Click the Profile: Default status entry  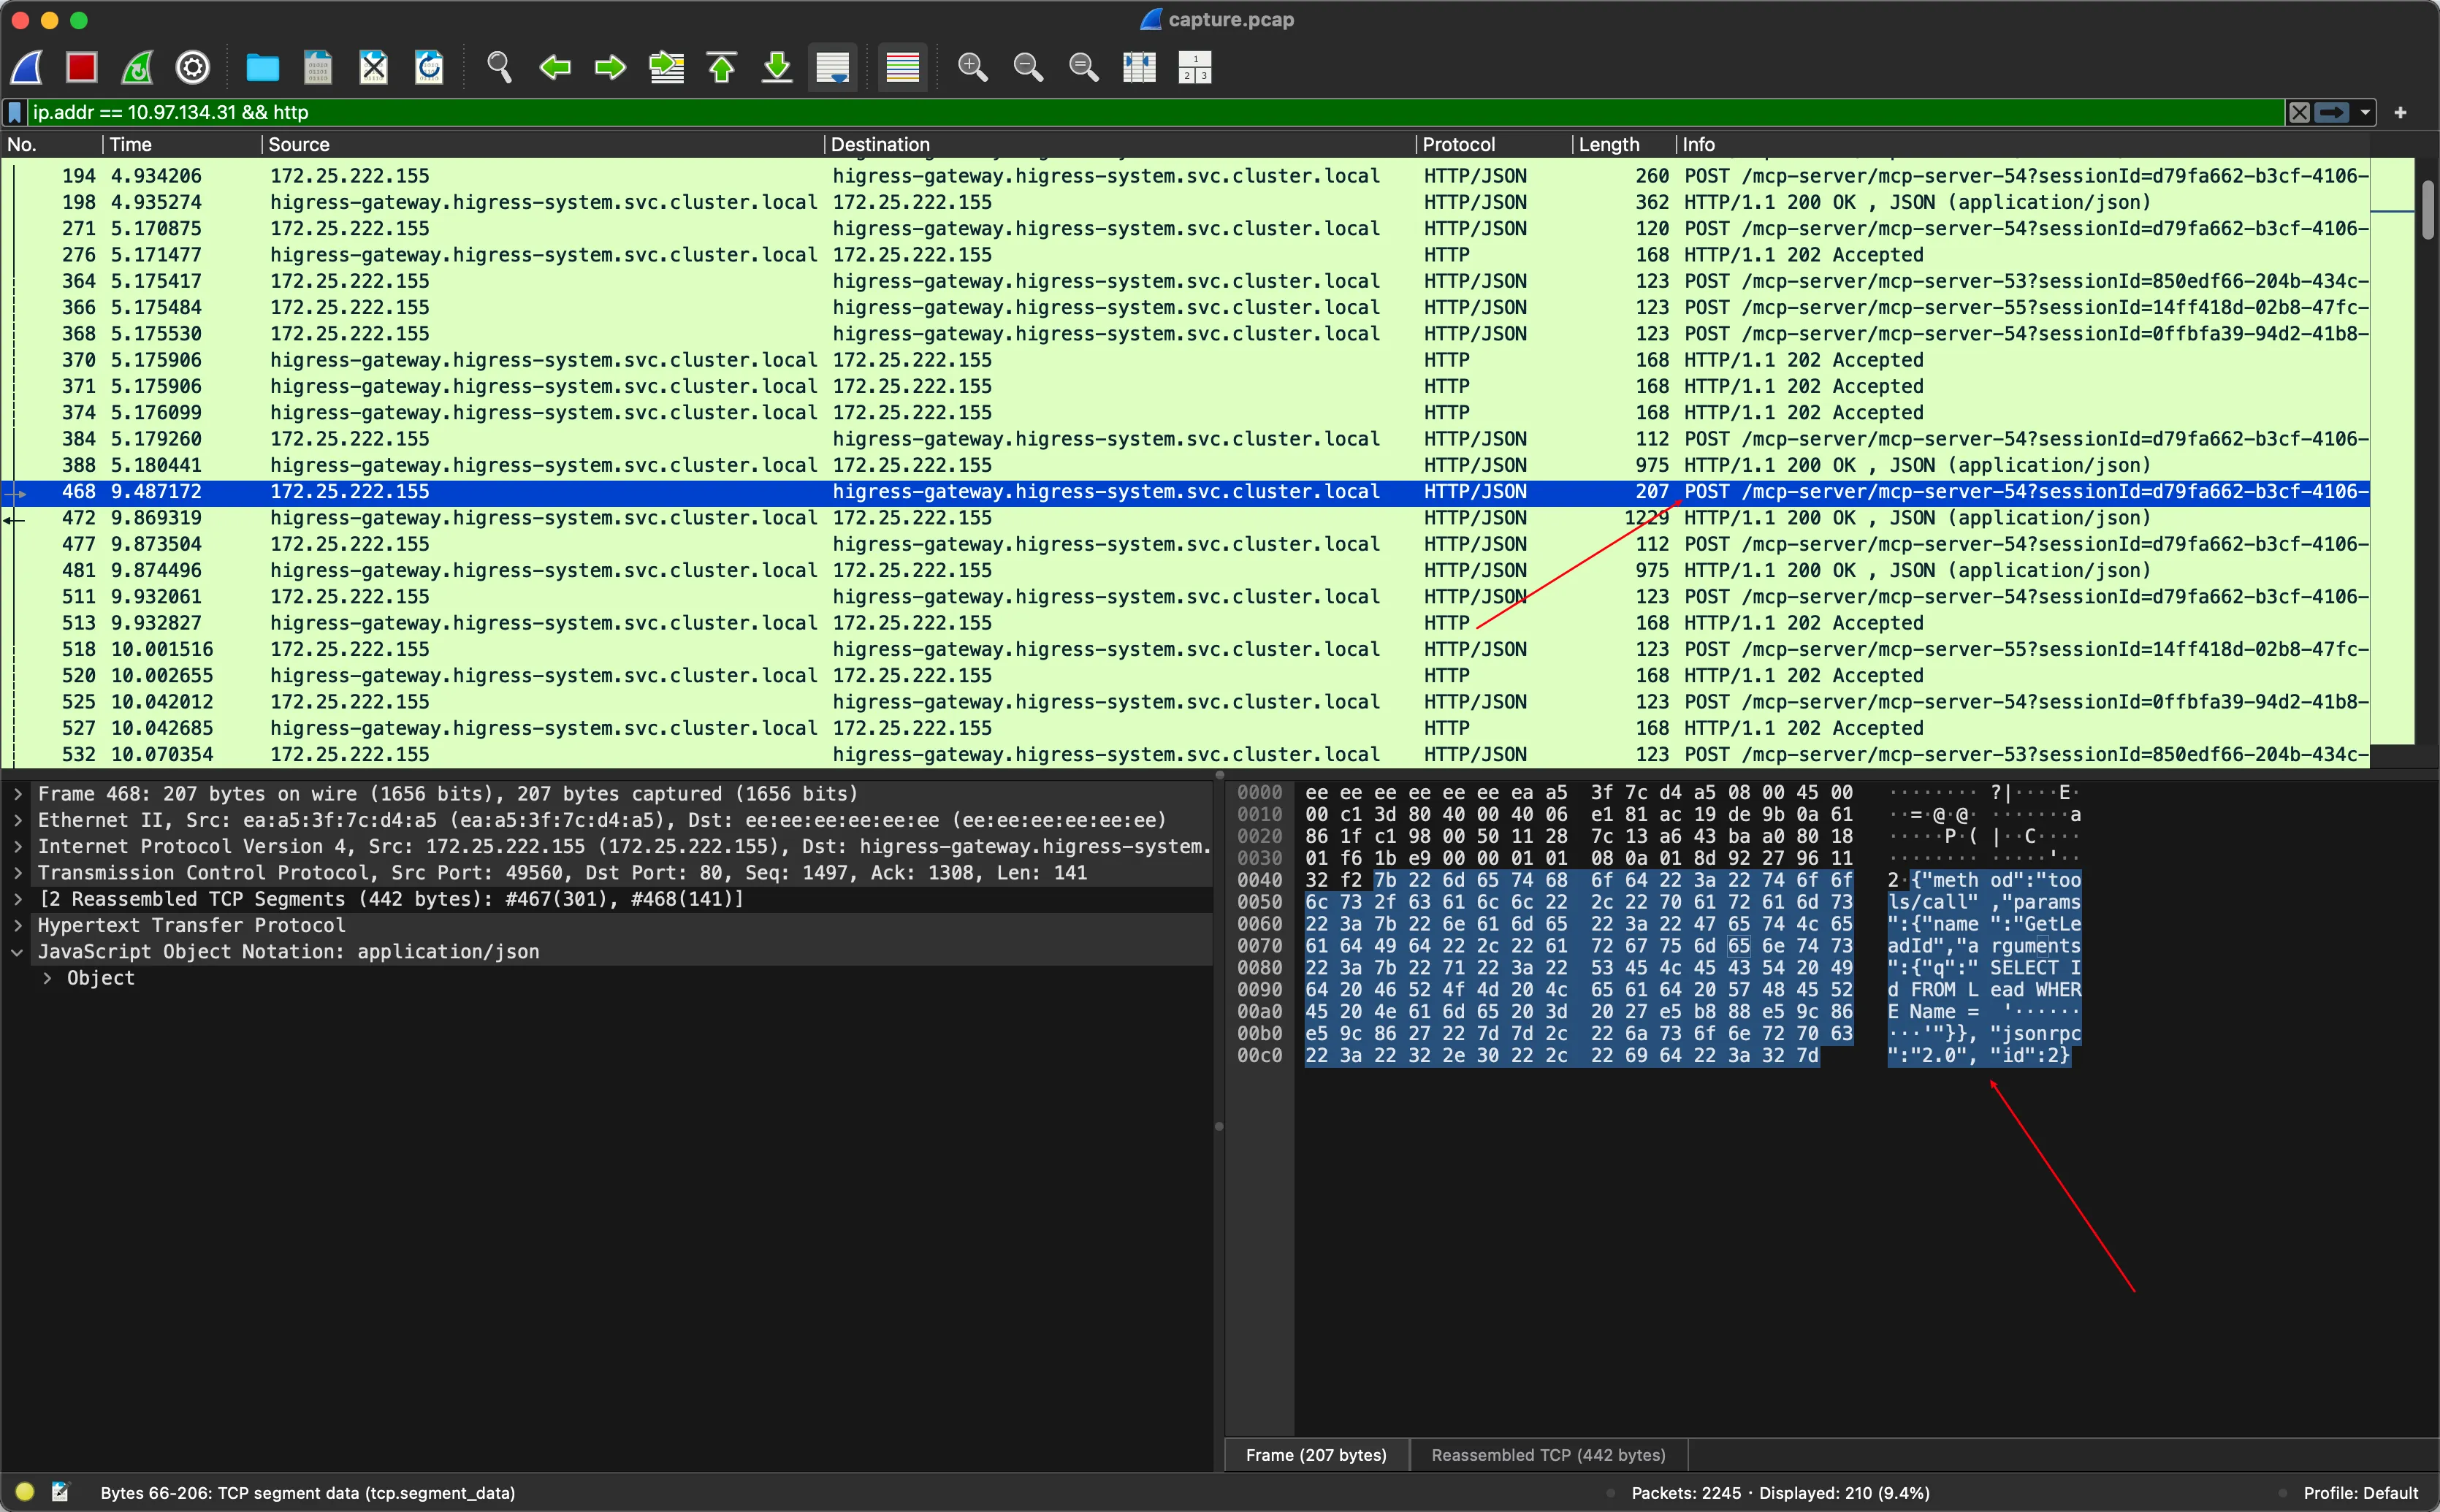point(2360,1492)
